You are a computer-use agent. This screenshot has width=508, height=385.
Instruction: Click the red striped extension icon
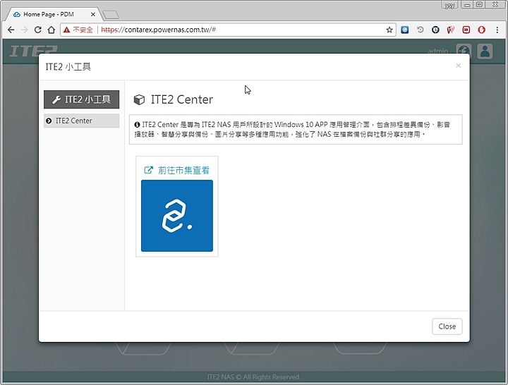point(451,30)
